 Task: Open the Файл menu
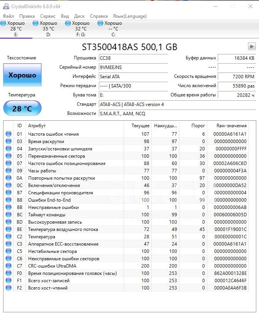pyautogui.click(x=8, y=16)
